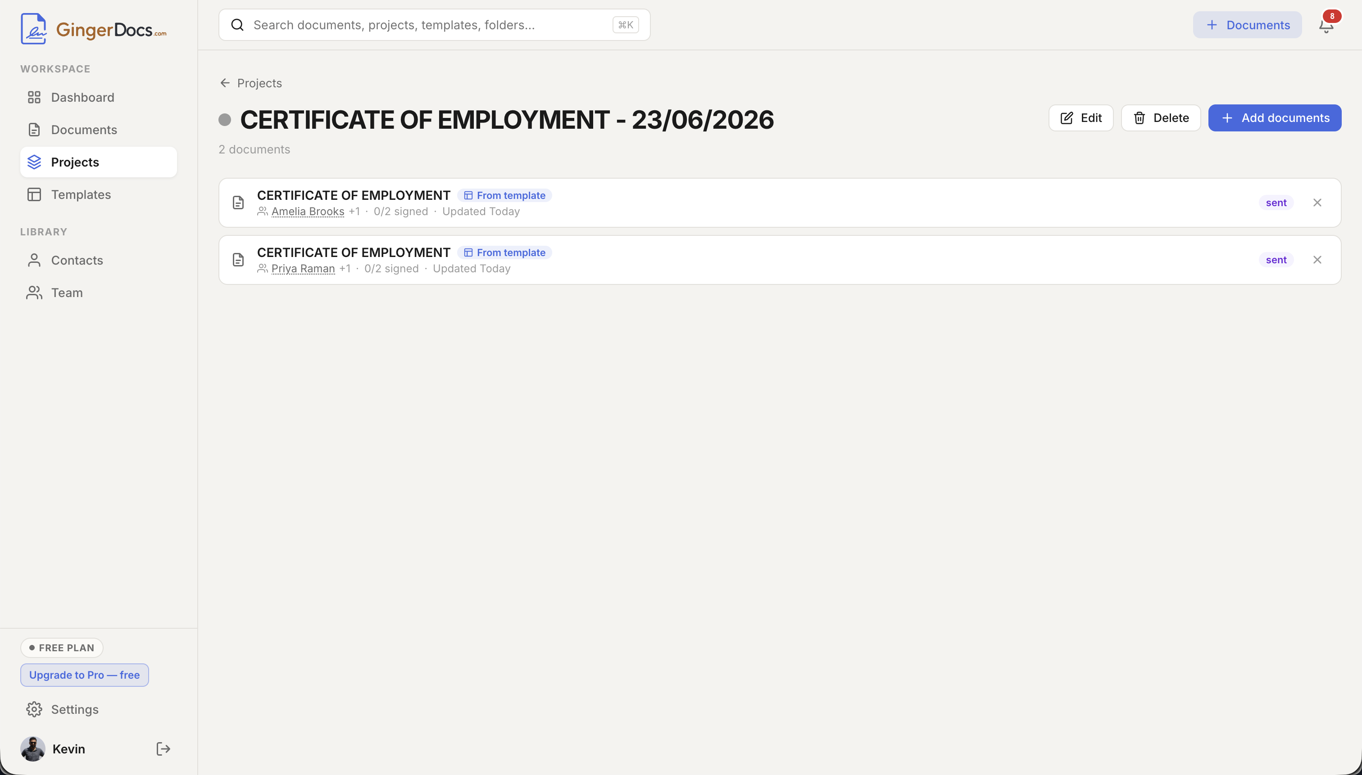The image size is (1362, 775).
Task: Open the Templates section
Action: point(99,195)
